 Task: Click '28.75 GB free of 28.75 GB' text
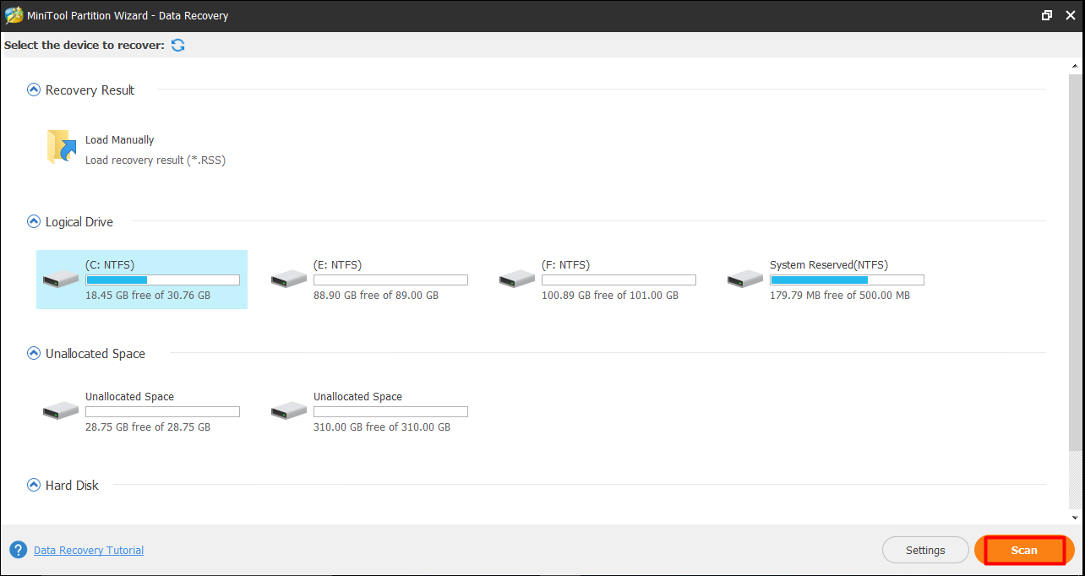(148, 427)
